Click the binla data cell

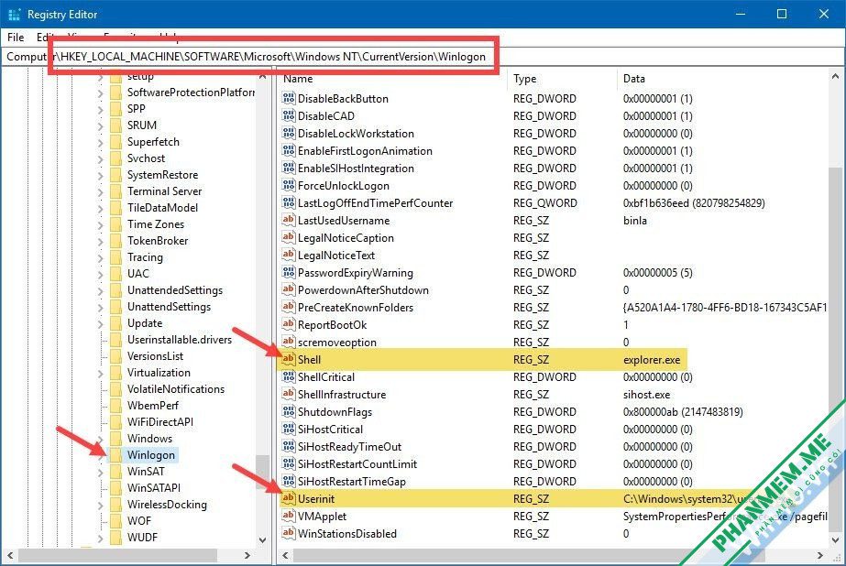click(635, 221)
